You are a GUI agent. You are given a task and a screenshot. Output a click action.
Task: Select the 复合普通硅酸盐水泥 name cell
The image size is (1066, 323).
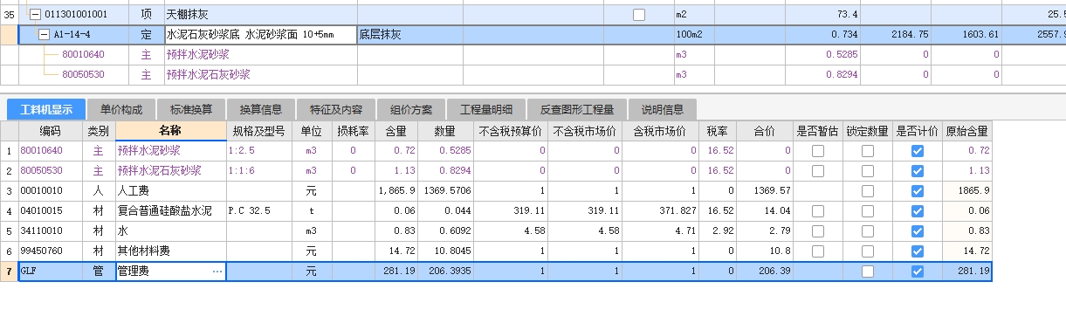(170, 211)
